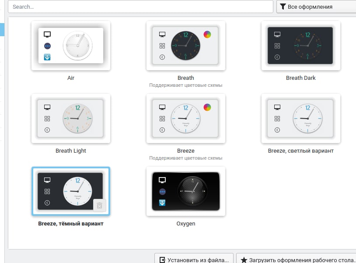The image size is (356, 263).
Task: Click the blue dots icon in Air preview
Action: pyautogui.click(x=47, y=46)
